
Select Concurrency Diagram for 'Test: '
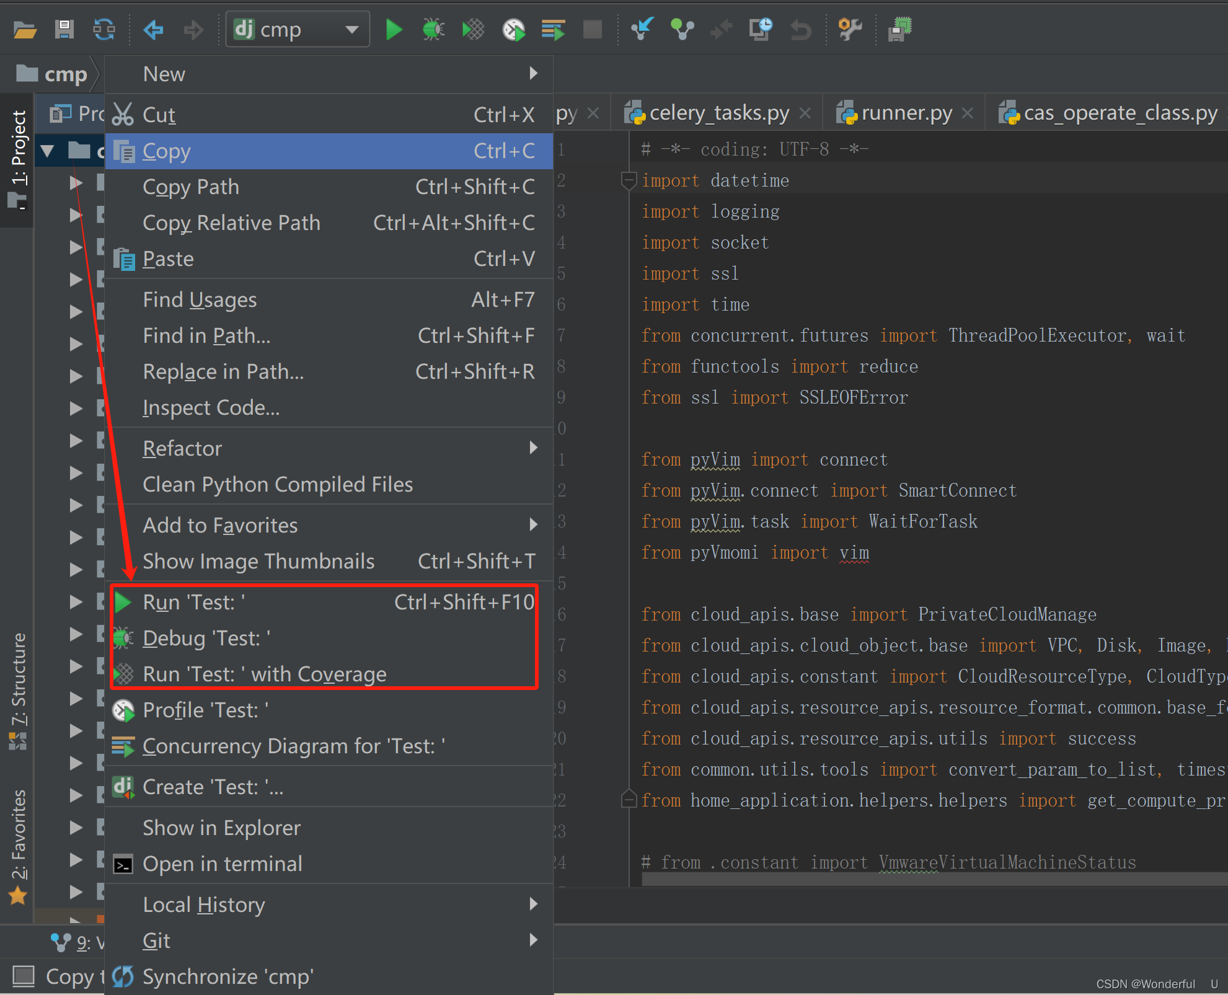click(329, 746)
